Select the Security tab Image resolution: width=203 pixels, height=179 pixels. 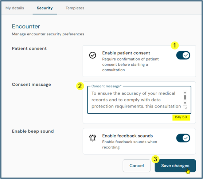coord(45,8)
